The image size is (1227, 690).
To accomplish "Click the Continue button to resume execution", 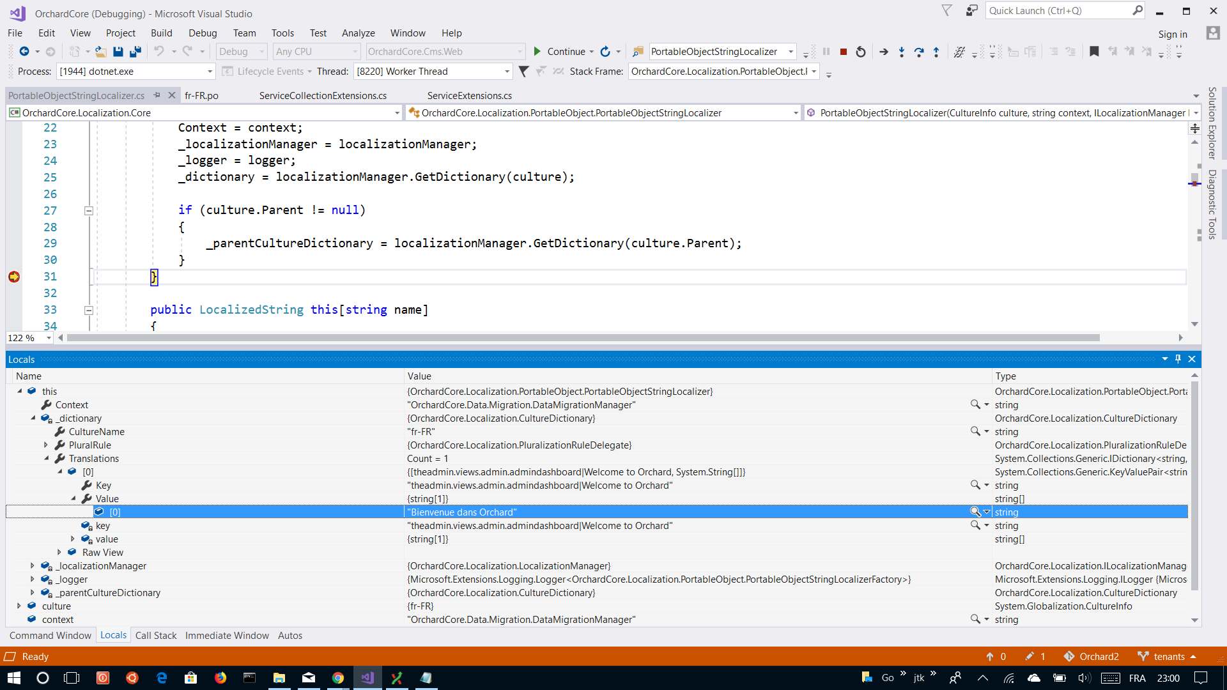I will (560, 51).
